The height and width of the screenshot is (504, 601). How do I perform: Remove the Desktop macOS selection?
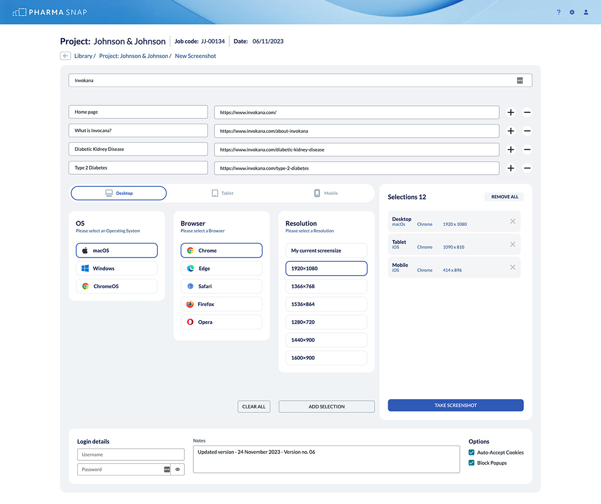(x=512, y=221)
